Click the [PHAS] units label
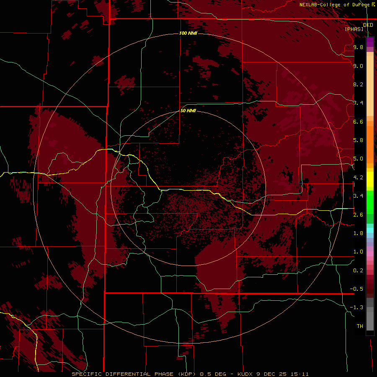 (x=354, y=29)
